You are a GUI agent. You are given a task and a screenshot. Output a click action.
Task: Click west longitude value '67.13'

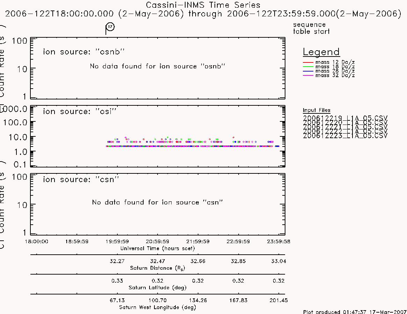tap(117, 300)
